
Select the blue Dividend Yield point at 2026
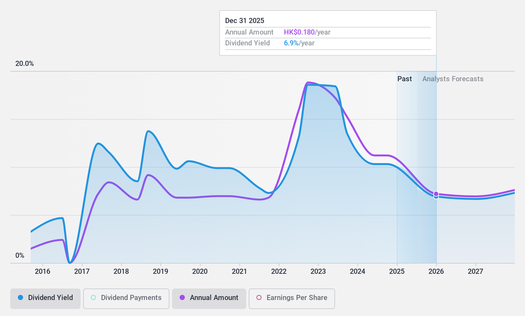[436, 197]
